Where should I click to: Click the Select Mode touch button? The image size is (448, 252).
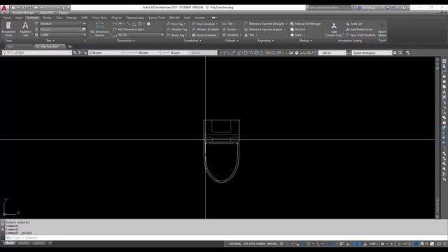[382, 29]
